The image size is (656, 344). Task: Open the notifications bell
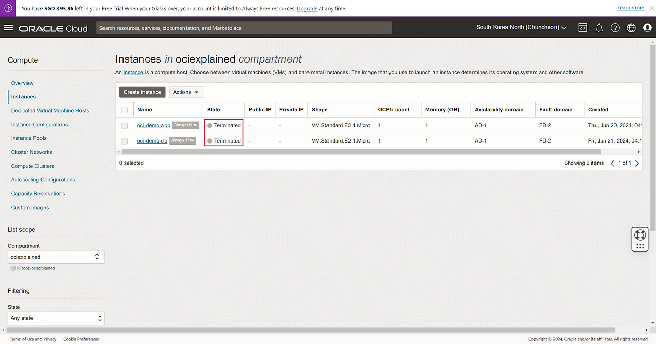599,28
